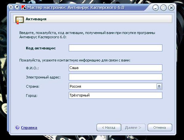Minimize the Мастер настройки window
Screen dimensions: 184x140
tap(156, 8)
